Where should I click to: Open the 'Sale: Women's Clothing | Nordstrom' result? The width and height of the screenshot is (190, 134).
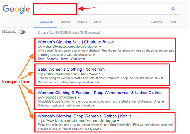71,70
